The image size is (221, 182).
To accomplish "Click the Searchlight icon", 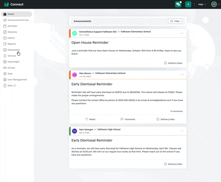I will [5, 62].
